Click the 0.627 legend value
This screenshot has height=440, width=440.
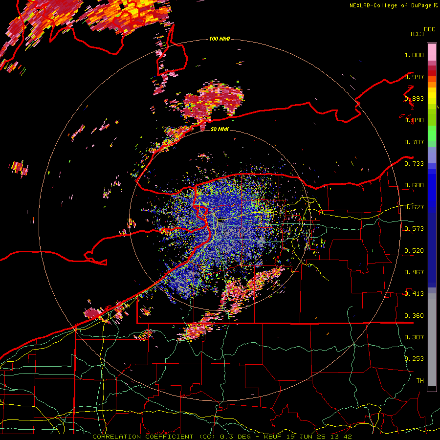click(x=414, y=207)
